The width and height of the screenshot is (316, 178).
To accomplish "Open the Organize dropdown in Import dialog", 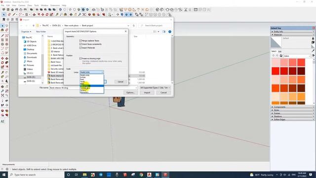I will pyautogui.click(x=26, y=32).
